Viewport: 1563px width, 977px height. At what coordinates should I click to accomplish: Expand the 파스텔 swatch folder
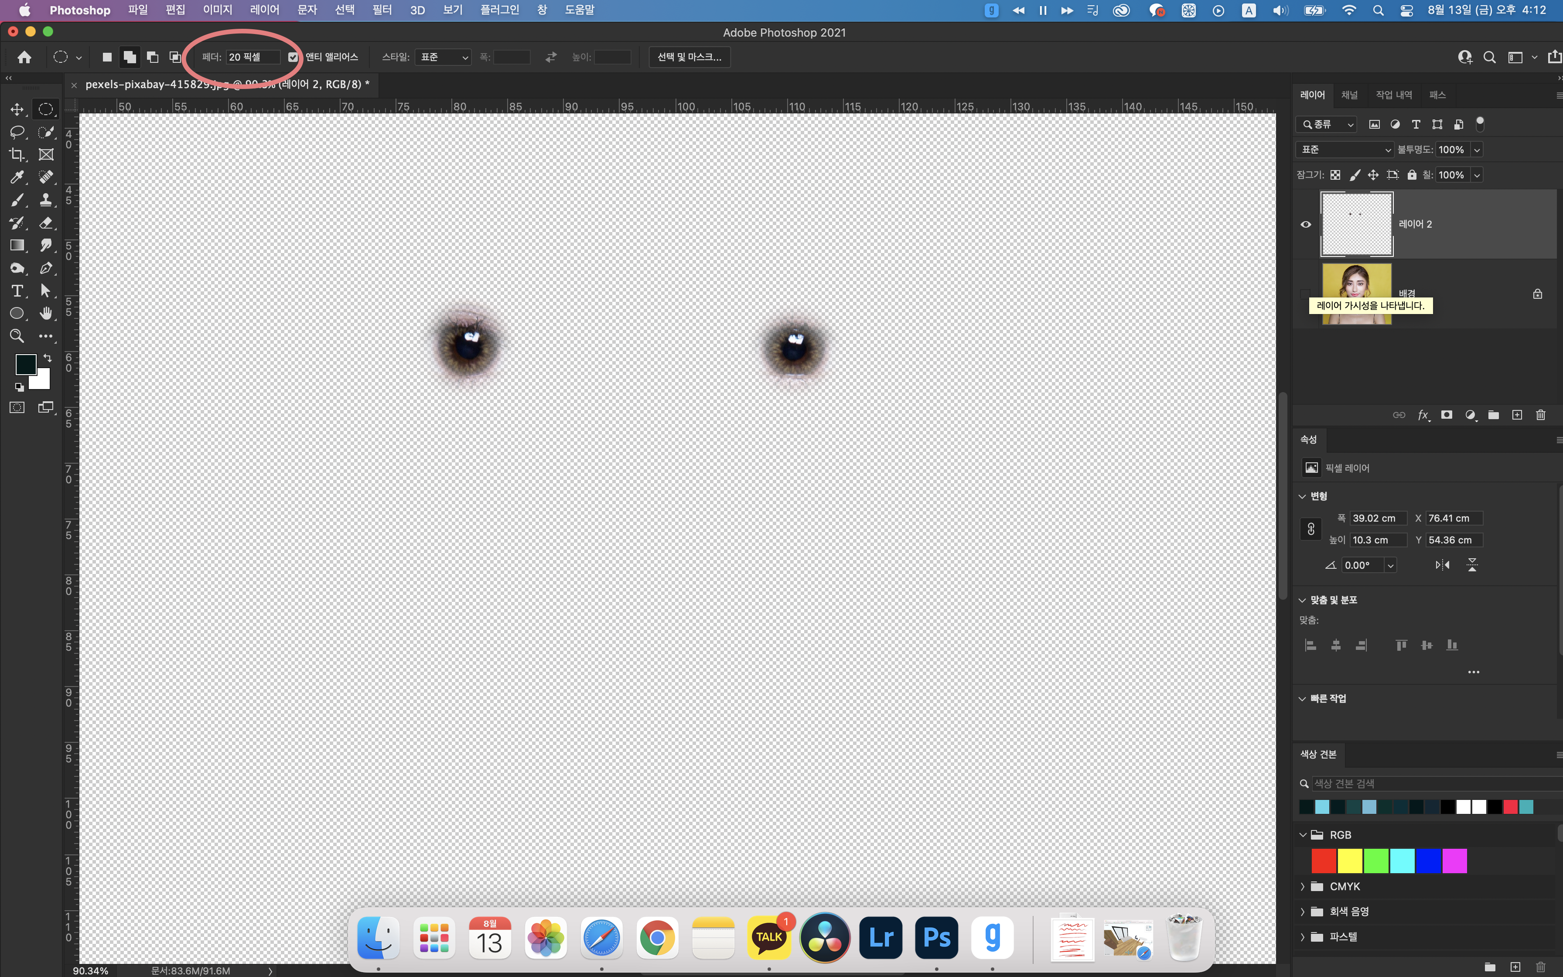pos(1302,937)
